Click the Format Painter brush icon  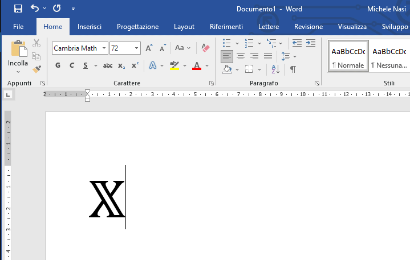click(x=36, y=69)
